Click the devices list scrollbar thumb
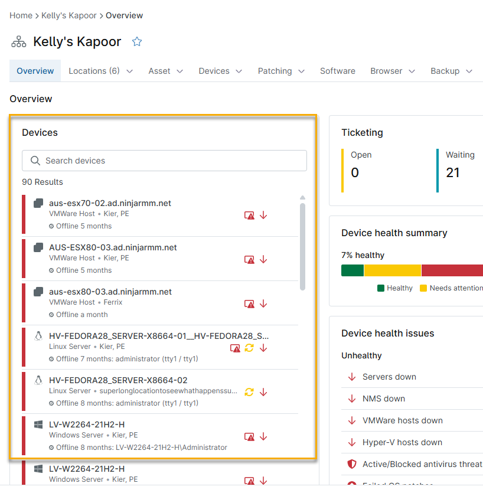Image resolution: width=483 pixels, height=493 pixels. pyautogui.click(x=302, y=247)
